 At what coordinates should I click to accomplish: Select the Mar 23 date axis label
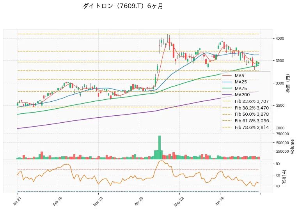(97, 201)
